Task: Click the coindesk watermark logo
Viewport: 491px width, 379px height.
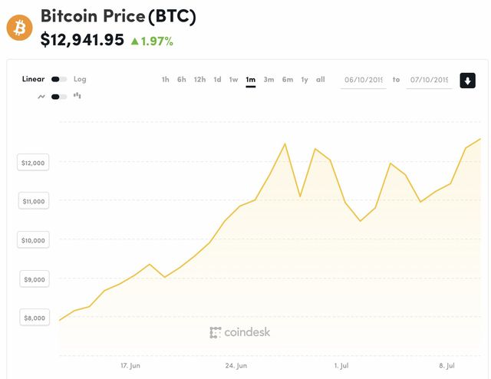Action: click(x=239, y=332)
